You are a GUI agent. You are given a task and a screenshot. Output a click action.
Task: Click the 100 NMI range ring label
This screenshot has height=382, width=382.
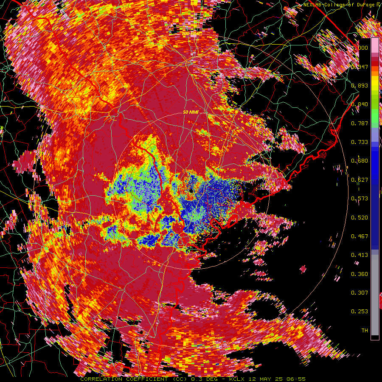[191, 34]
